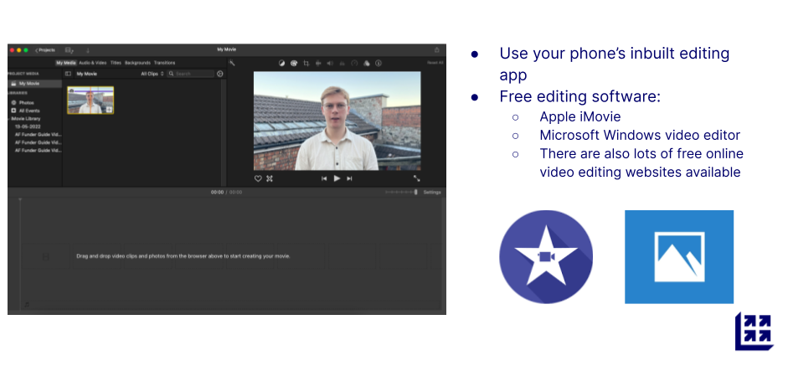Click the video preview viewer image

tap(337, 121)
